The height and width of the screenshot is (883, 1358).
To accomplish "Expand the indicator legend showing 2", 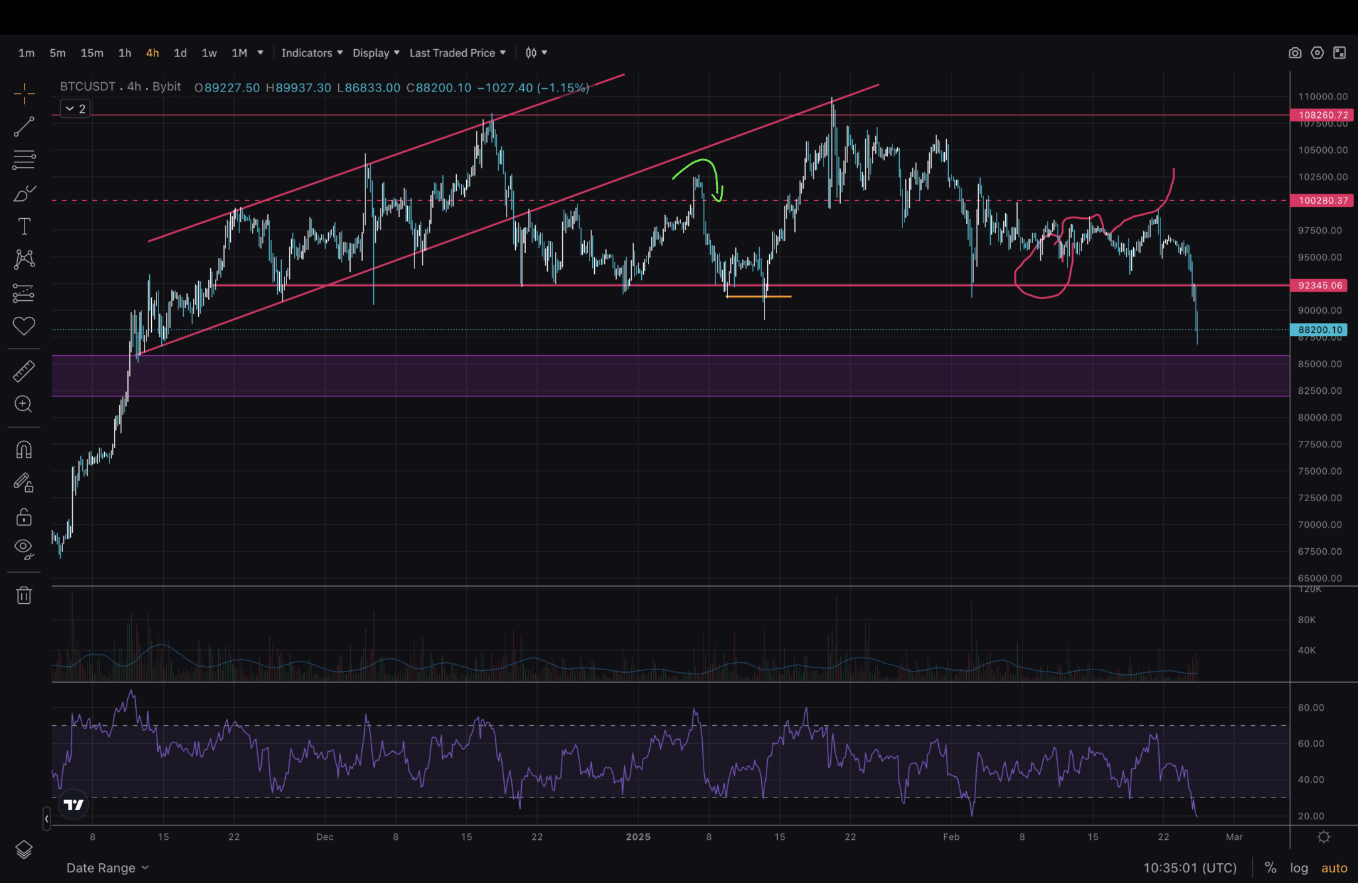I will (x=75, y=109).
